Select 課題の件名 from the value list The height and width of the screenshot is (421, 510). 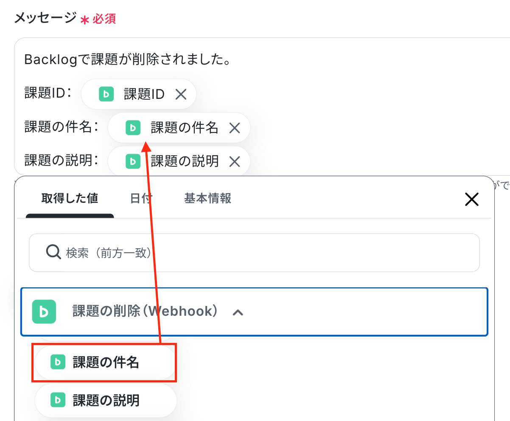[x=105, y=362]
